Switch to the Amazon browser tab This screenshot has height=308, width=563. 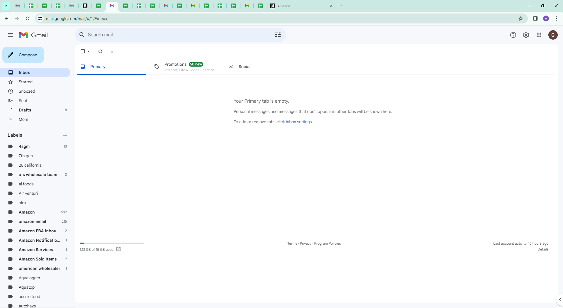[x=302, y=6]
